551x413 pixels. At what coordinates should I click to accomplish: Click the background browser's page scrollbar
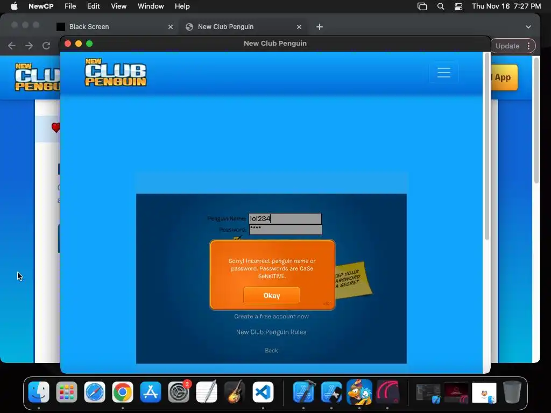tap(536, 120)
